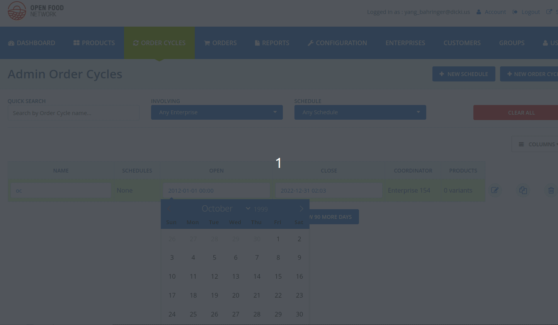Clone the oc order cycle
The image size is (558, 325).
coord(523,190)
